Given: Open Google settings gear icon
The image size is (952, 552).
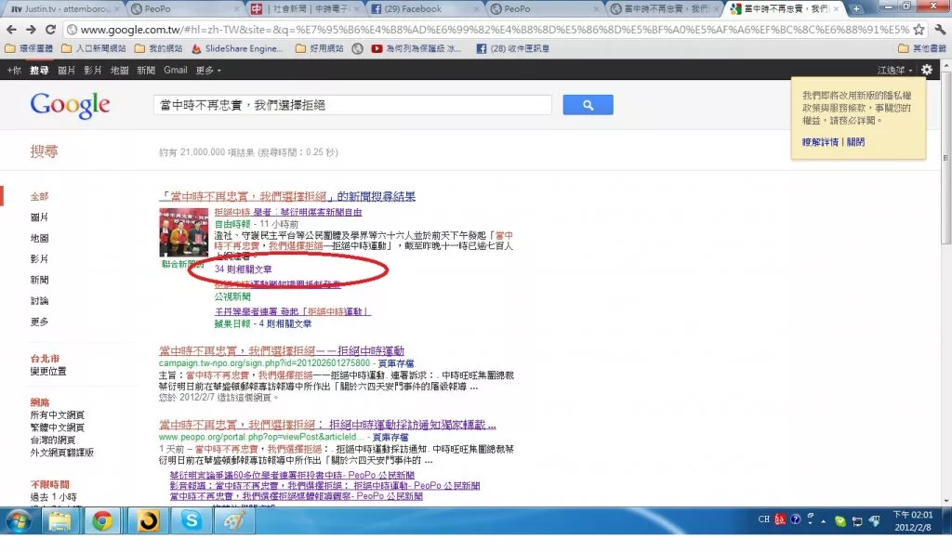Looking at the screenshot, I should coord(927,70).
